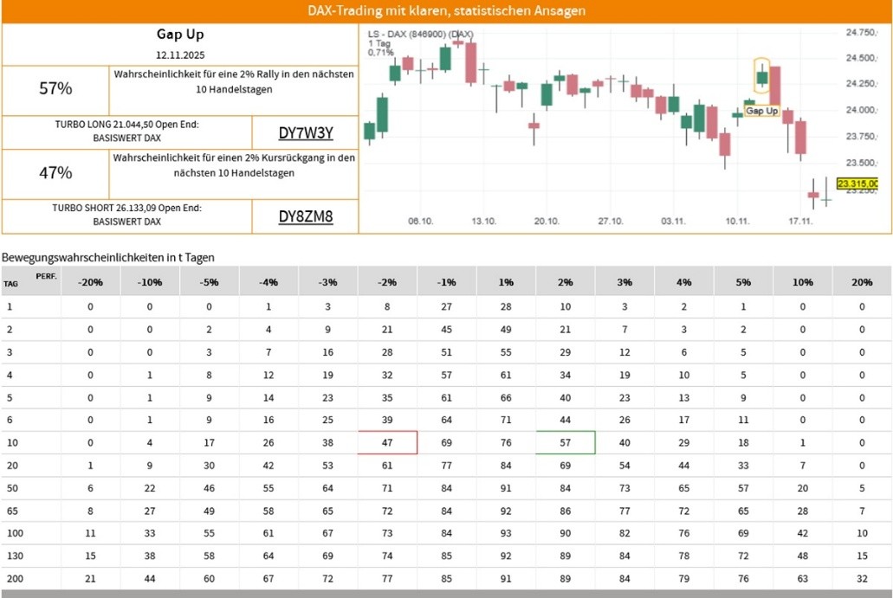Select the row header for day 200
The width and height of the screenshot is (893, 598).
[10, 578]
